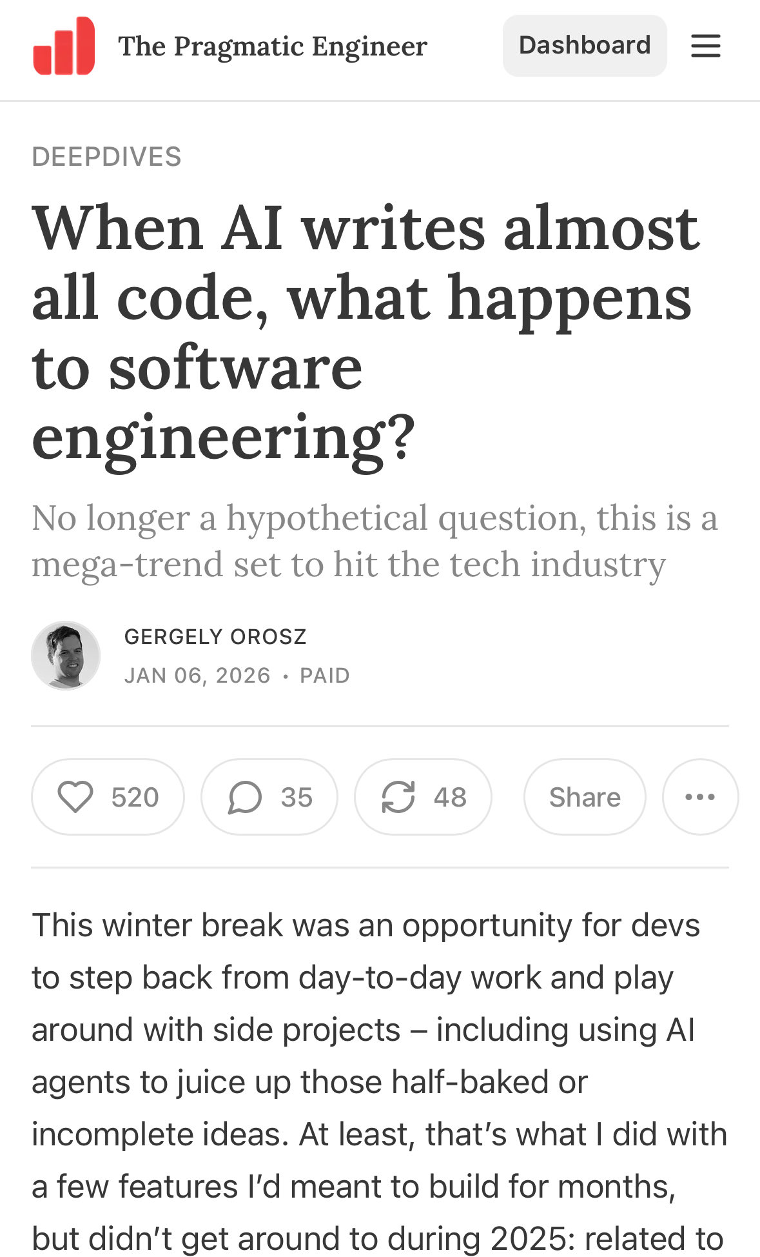Open Gergely Orosz's profile photo
The image size is (760, 1257).
[66, 656]
